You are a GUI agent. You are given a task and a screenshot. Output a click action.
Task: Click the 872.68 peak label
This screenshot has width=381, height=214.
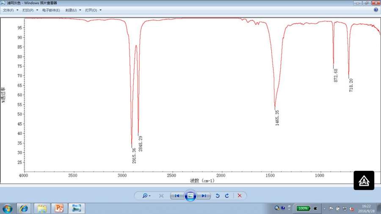[336, 75]
